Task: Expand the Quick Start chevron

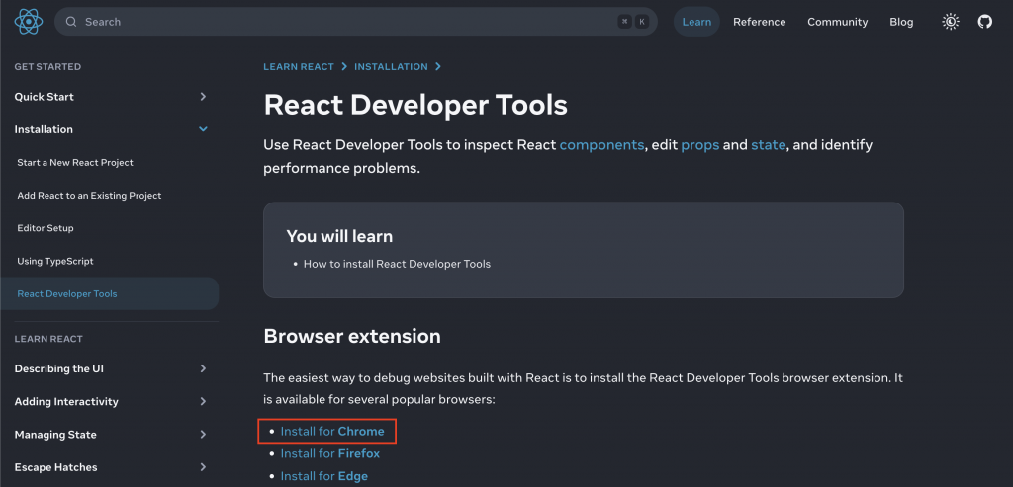Action: (x=203, y=97)
